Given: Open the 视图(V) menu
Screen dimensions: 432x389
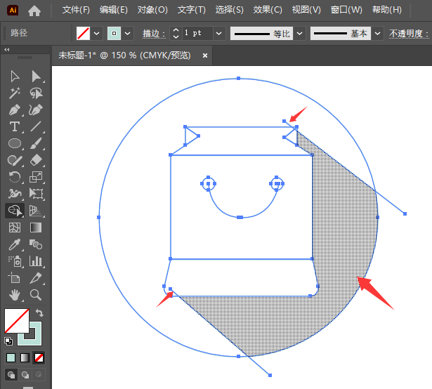Looking at the screenshot, I should tap(306, 11).
